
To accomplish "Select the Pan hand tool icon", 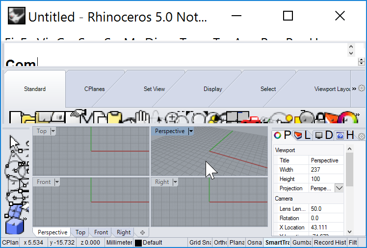I will point(143,116).
